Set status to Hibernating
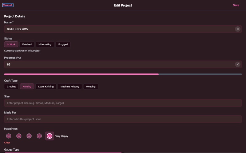The height and width of the screenshot is (153, 246). click(x=45, y=44)
